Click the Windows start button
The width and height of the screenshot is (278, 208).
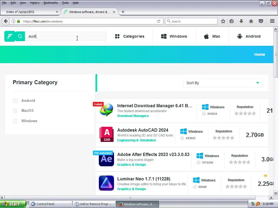coord(13,204)
